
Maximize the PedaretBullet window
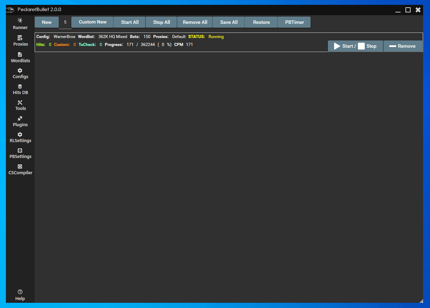coord(408,10)
